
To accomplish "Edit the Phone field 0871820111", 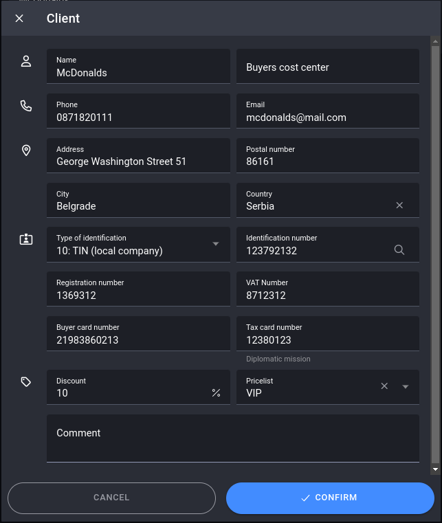I will [x=138, y=111].
